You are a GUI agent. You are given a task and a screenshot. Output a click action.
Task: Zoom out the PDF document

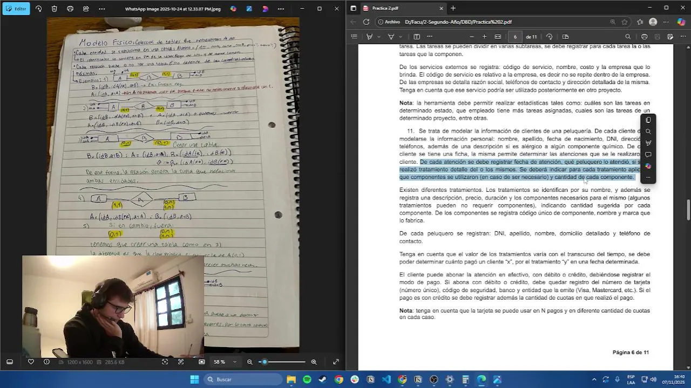click(471, 37)
